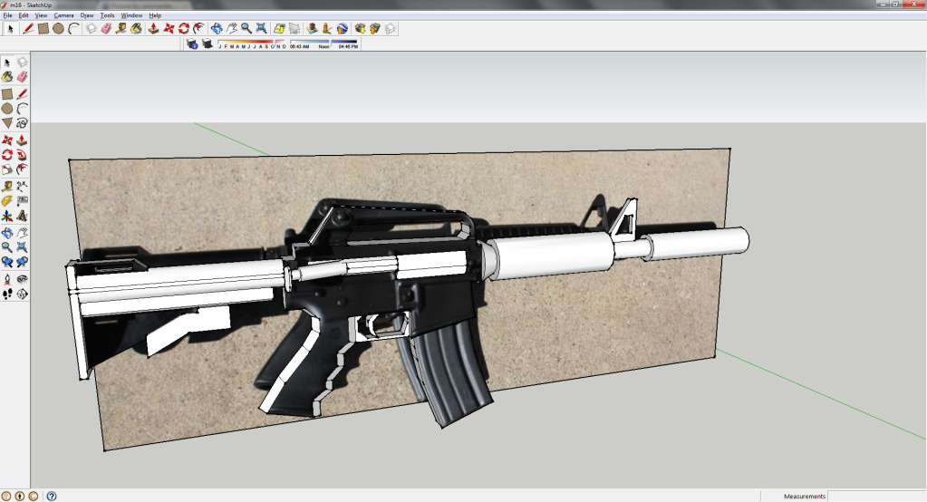Select the Polygon tool in left toolset
This screenshot has height=502, width=927.
pos(7,123)
